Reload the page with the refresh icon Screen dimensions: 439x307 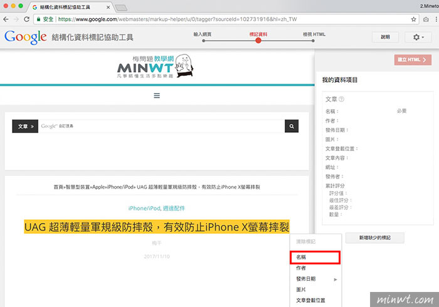click(x=26, y=19)
